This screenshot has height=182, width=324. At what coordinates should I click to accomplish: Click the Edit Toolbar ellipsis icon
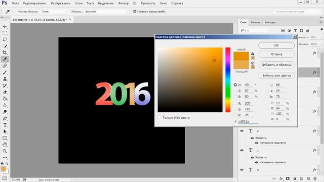[x=5, y=158]
